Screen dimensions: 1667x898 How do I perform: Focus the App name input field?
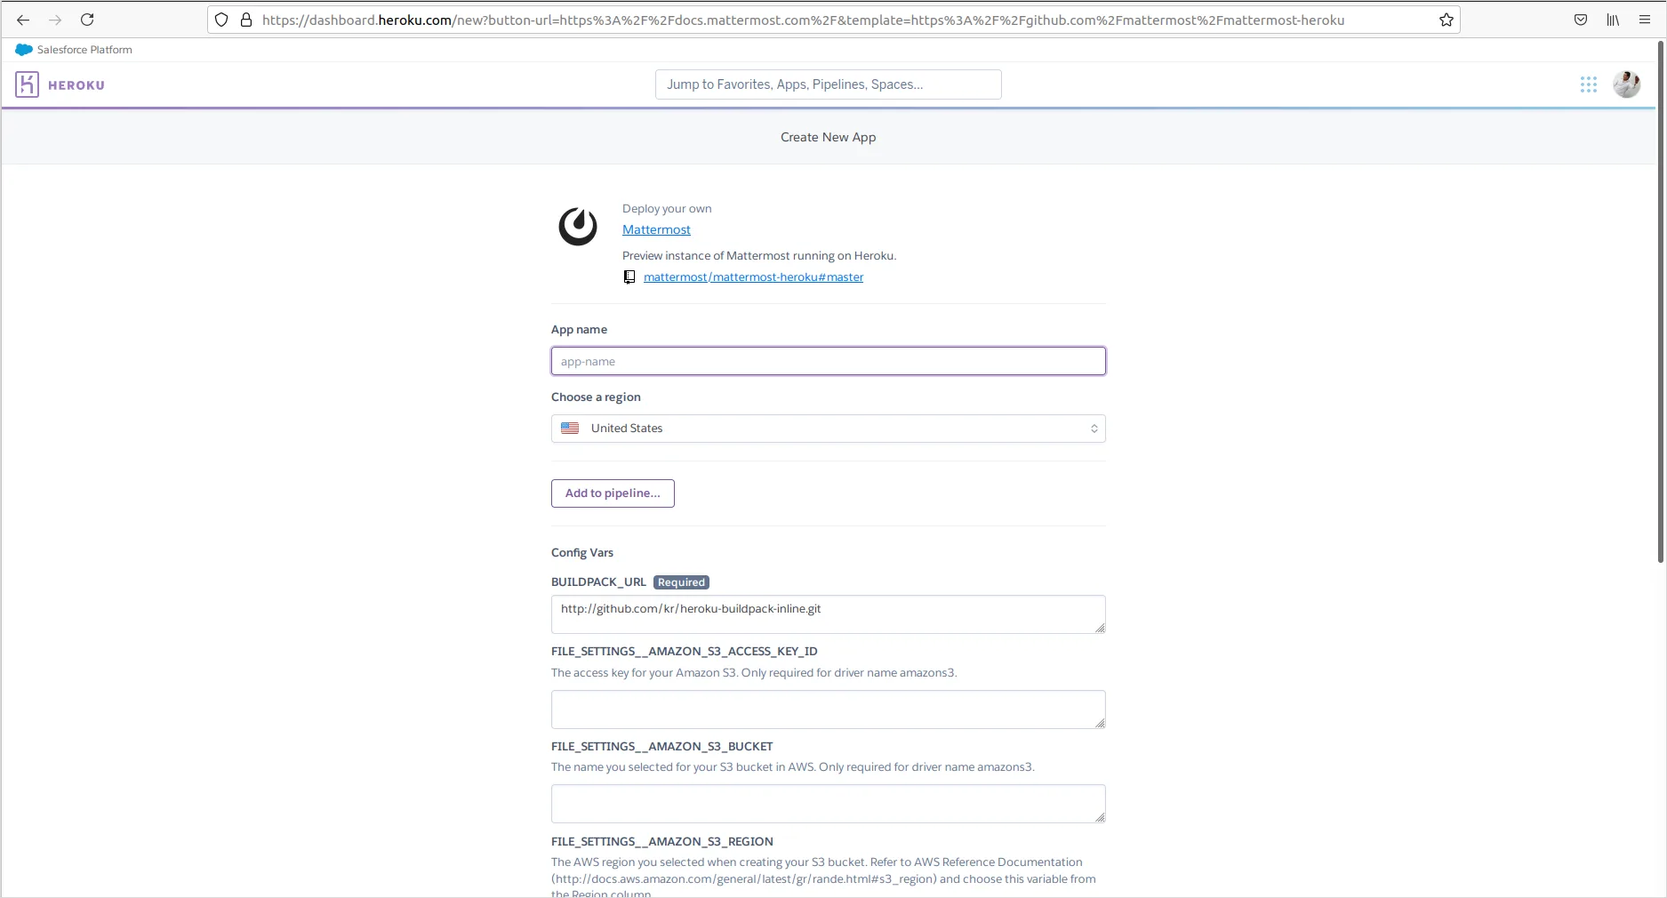(828, 361)
